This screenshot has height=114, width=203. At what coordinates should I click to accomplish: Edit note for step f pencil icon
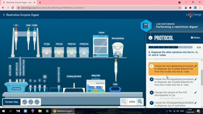(x=195, y=103)
